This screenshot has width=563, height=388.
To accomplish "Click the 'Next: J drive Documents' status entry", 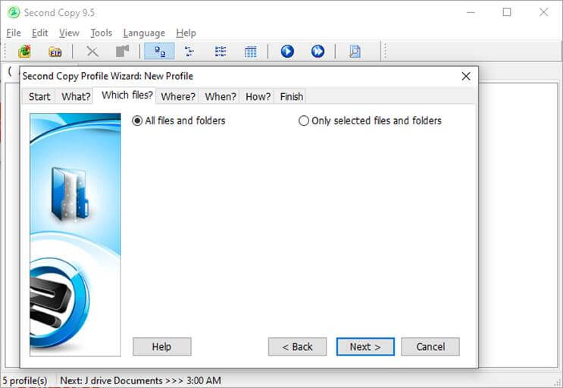I will point(140,380).
